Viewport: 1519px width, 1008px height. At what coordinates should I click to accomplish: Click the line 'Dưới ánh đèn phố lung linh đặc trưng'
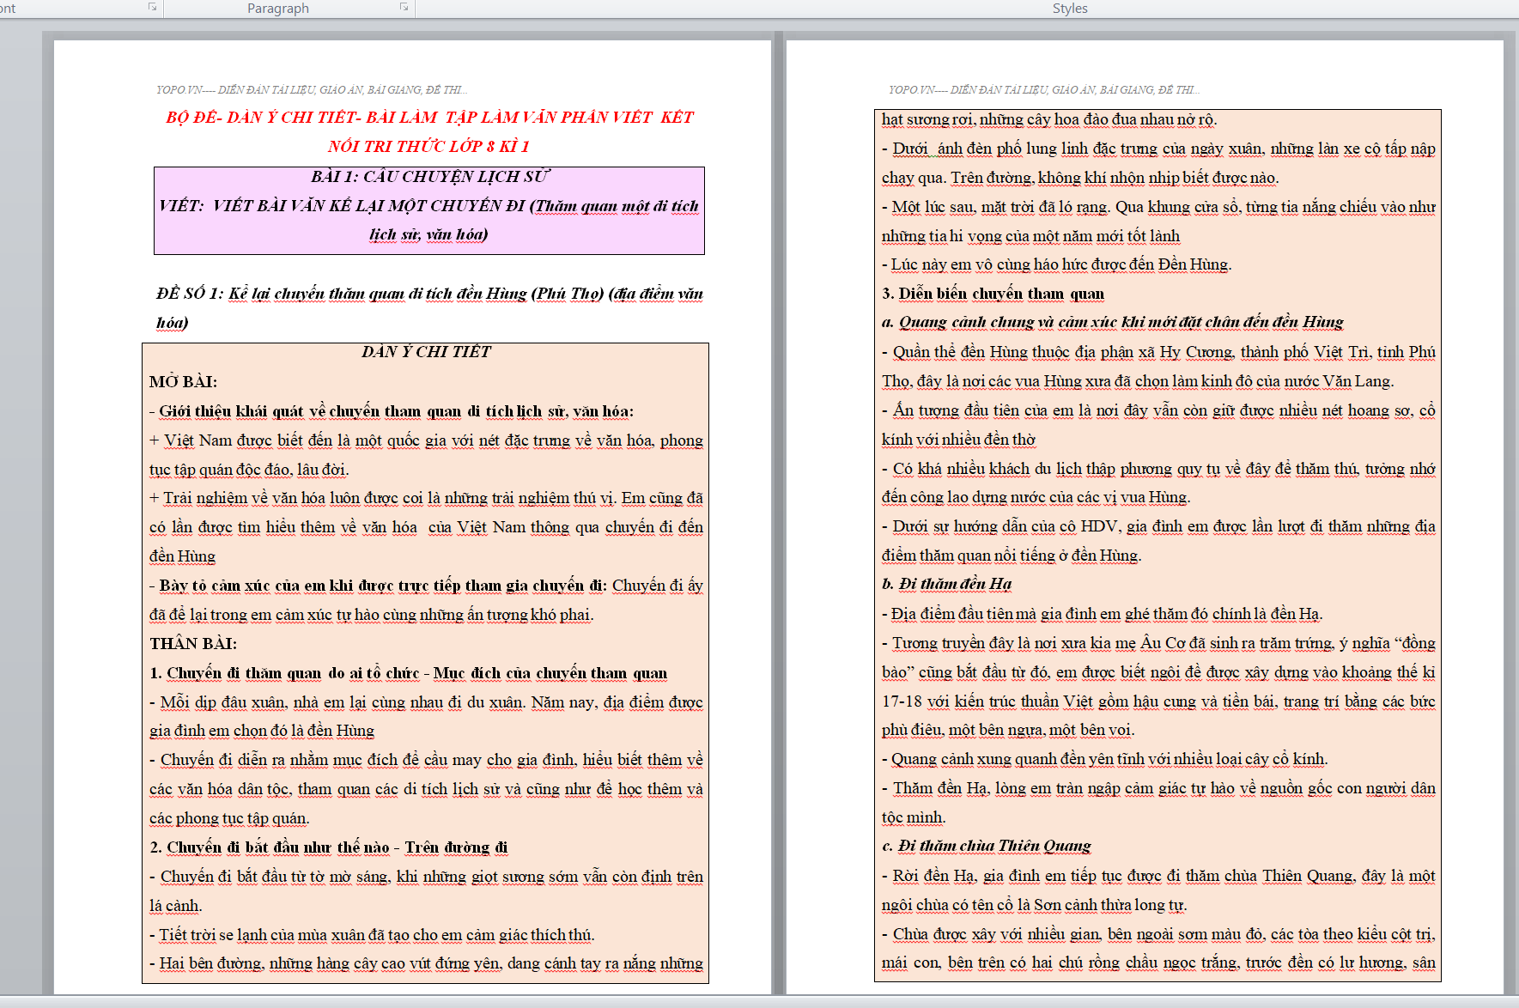(1158, 149)
